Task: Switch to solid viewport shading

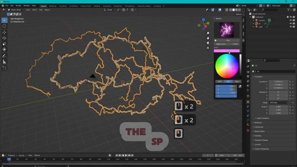Action: pyautogui.click(x=233, y=10)
